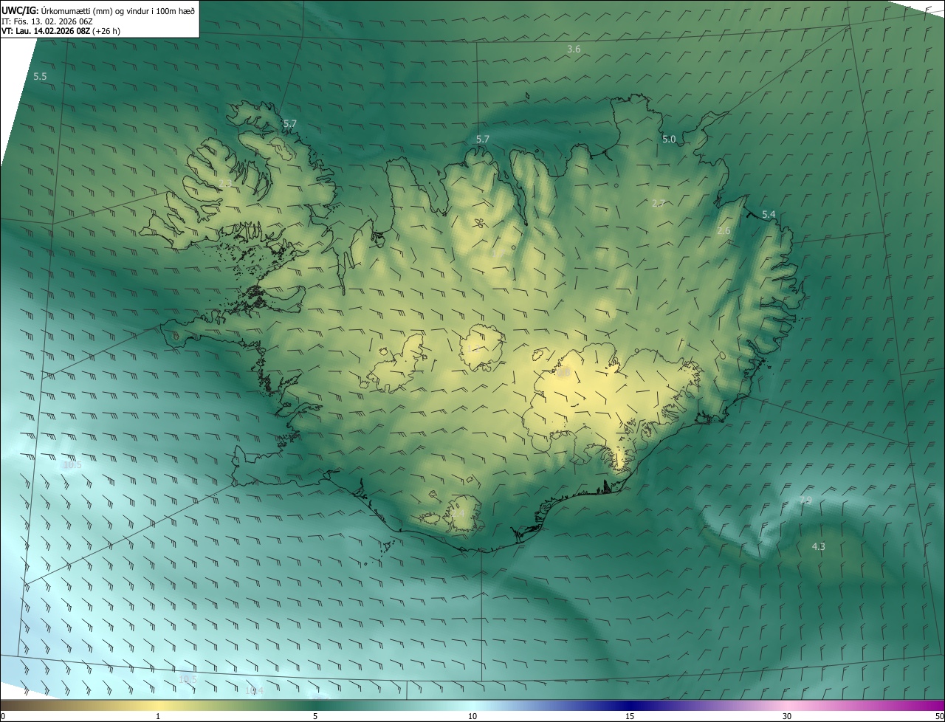Click the 7.9 value label

[x=805, y=501]
